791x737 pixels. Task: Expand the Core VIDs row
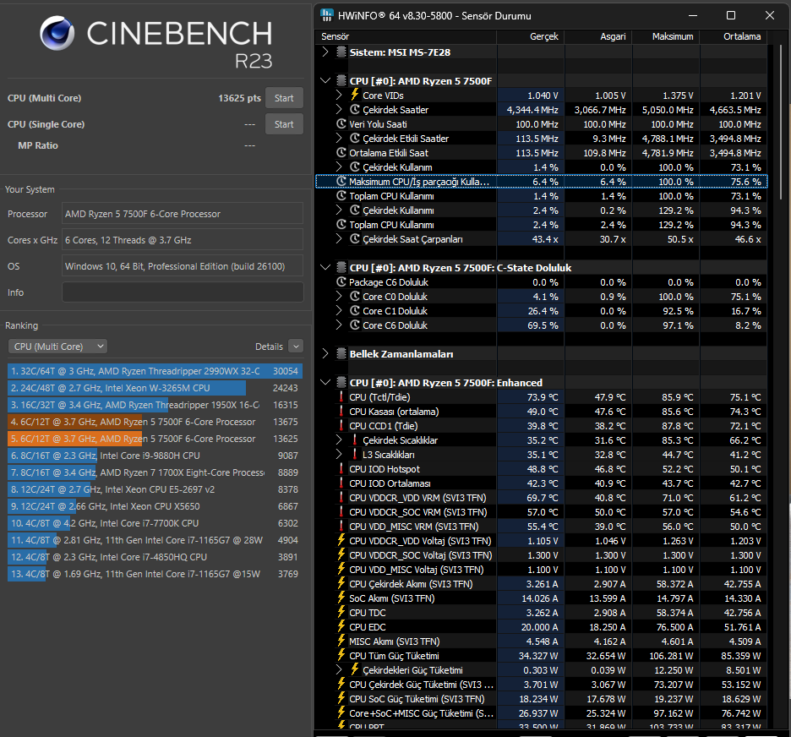pos(339,95)
